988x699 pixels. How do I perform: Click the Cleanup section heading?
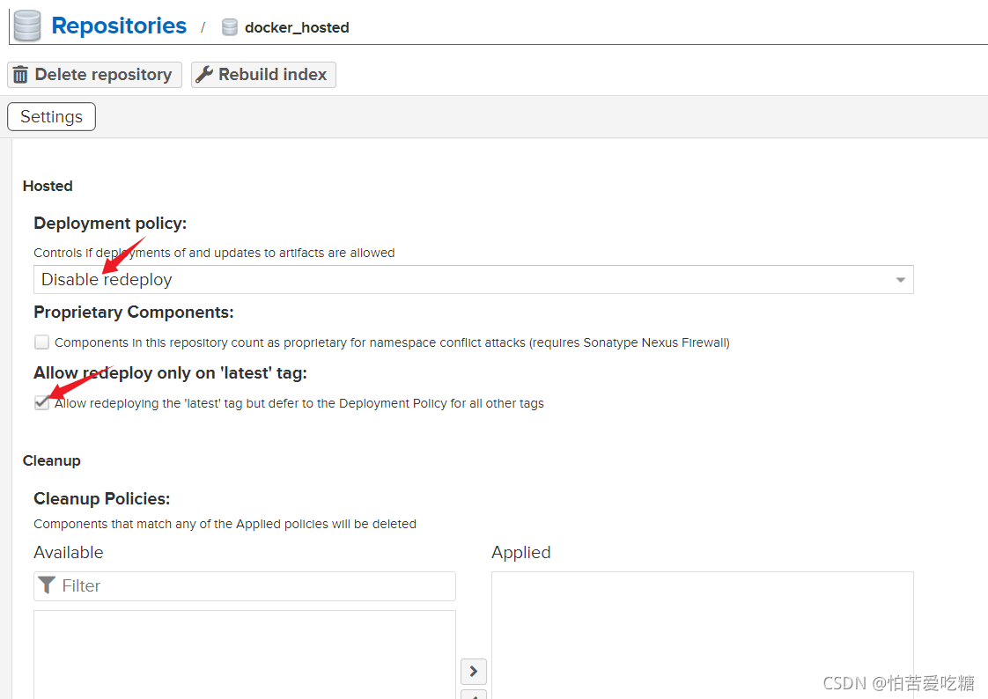pyautogui.click(x=52, y=461)
